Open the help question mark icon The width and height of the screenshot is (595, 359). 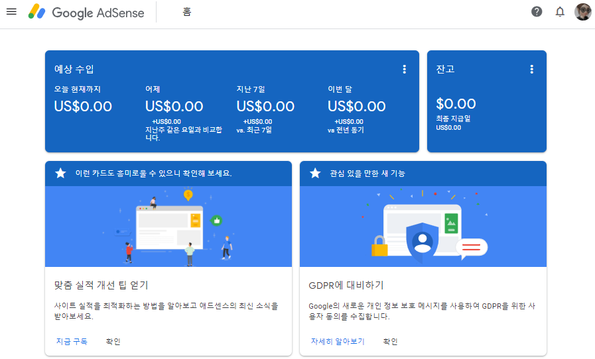pos(537,12)
